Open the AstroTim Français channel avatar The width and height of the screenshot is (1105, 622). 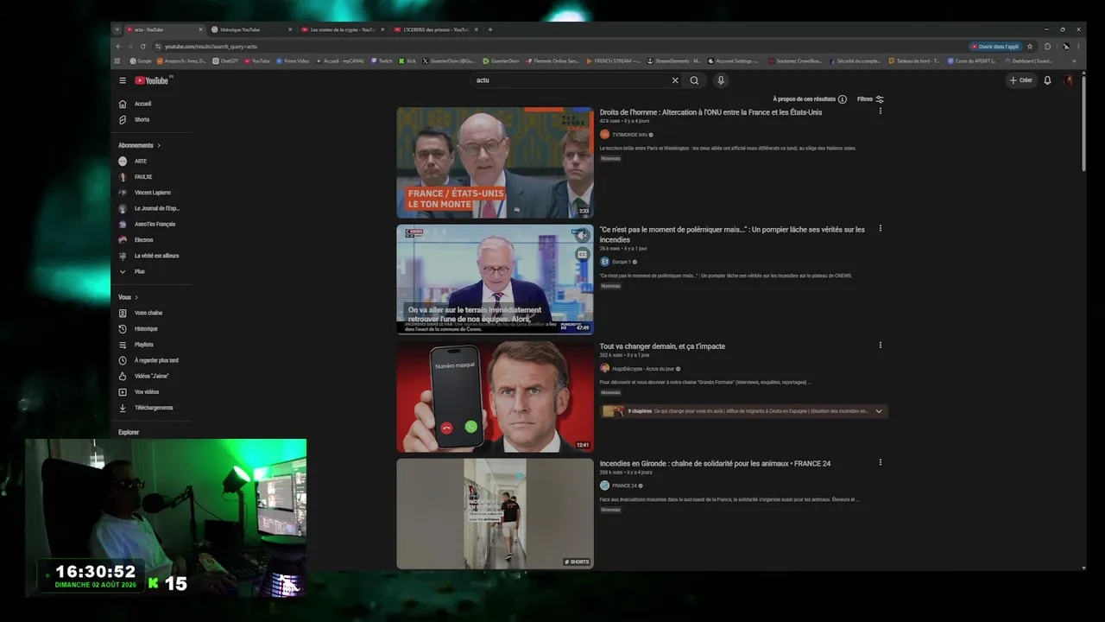[123, 224]
